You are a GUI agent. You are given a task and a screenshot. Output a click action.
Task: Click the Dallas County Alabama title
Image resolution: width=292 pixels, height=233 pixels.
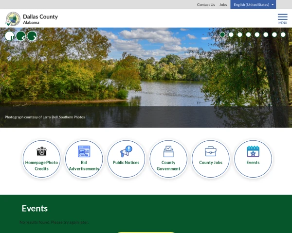tap(40, 19)
